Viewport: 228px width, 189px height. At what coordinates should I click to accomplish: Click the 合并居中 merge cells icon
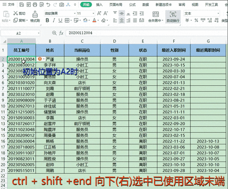pyautogui.click(x=156, y=14)
